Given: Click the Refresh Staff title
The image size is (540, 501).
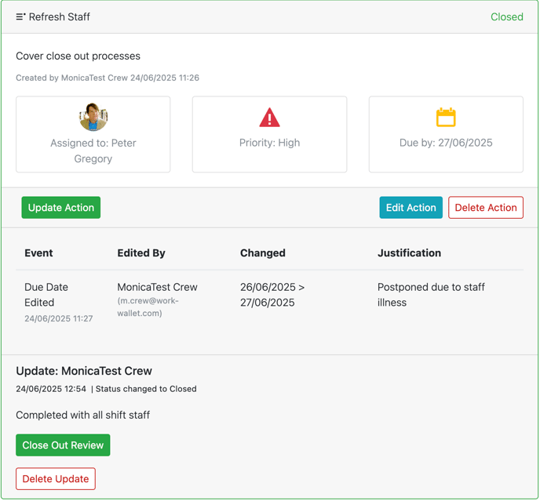Looking at the screenshot, I should pyautogui.click(x=59, y=17).
